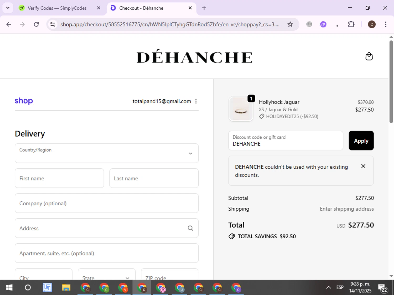Open the blue maze app on taskbar
394x295 pixels.
click(47, 288)
